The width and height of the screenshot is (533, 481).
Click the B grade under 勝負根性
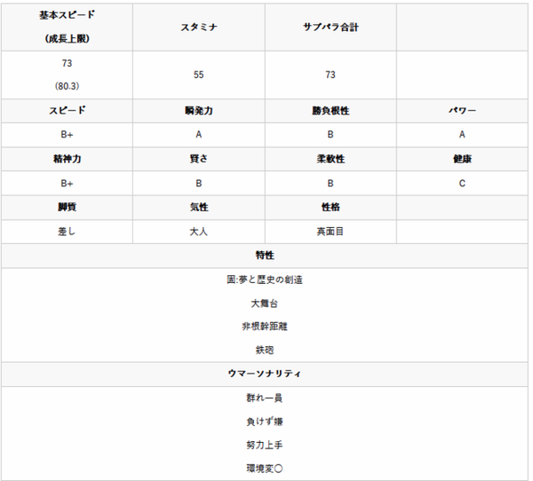[330, 135]
